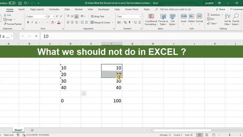Toggle Underline formatting
Screen dimensions: 243x137
pos(36,22)
